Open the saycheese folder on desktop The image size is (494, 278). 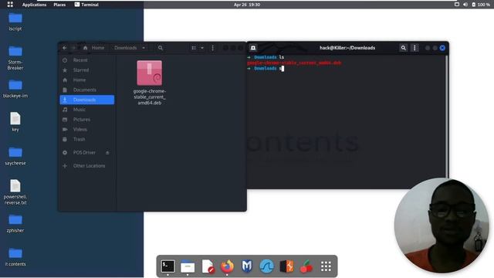point(15,156)
